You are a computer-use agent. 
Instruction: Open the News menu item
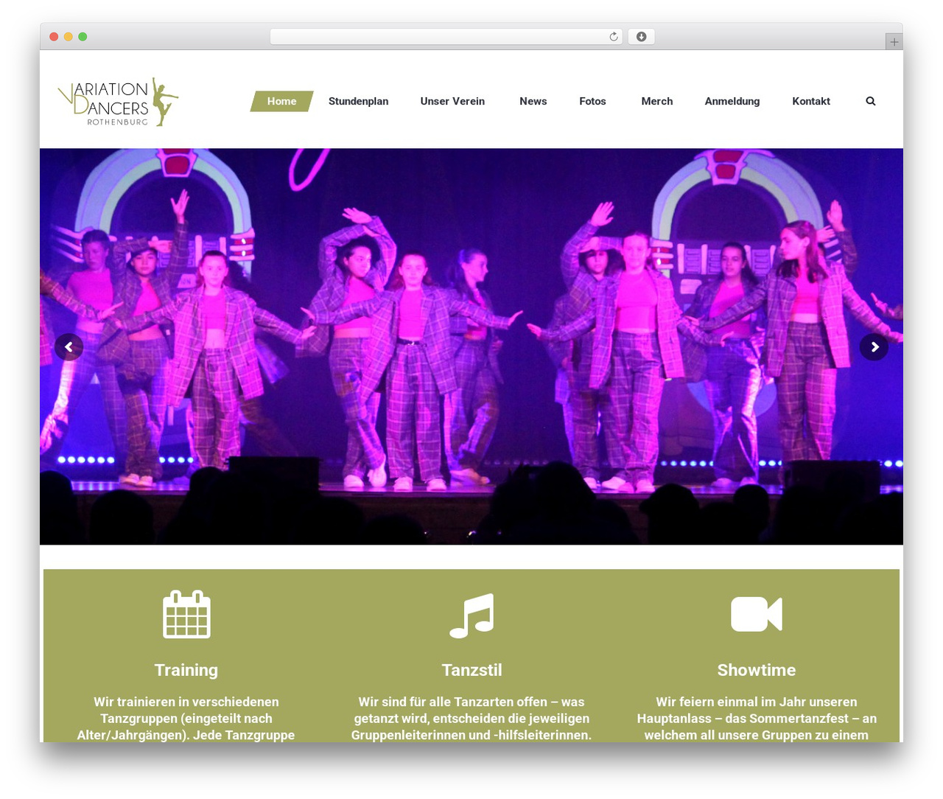tap(533, 101)
